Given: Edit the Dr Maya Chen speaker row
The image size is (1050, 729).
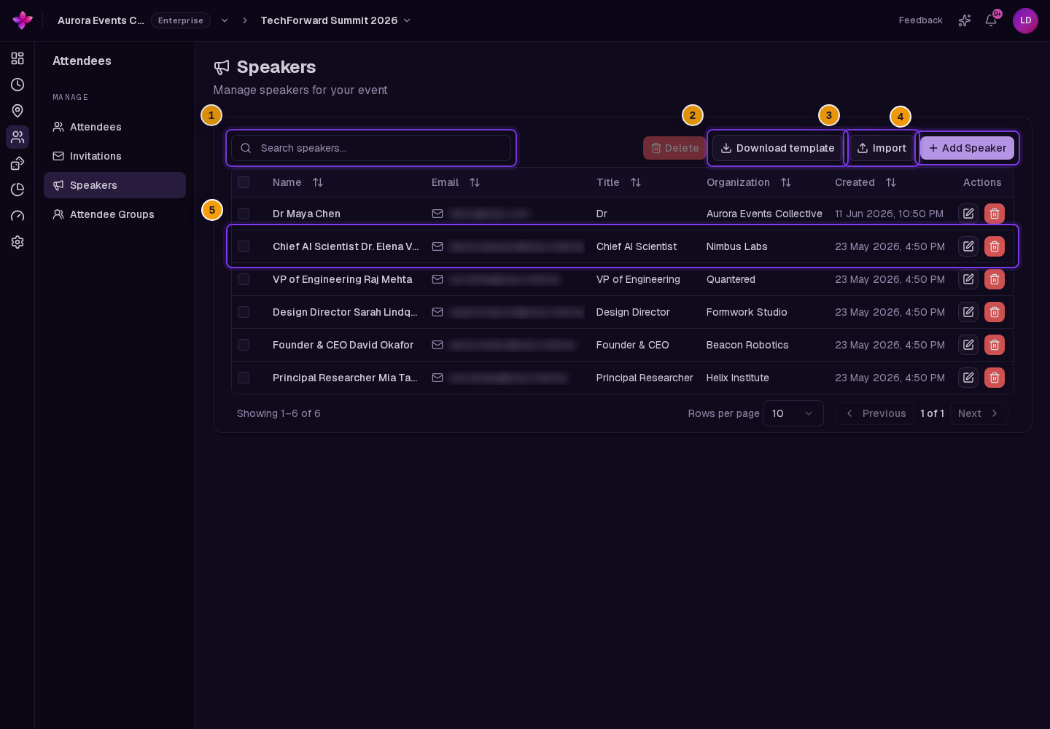Looking at the screenshot, I should (x=968, y=214).
